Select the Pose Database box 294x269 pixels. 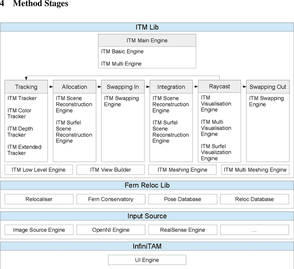click(182, 199)
